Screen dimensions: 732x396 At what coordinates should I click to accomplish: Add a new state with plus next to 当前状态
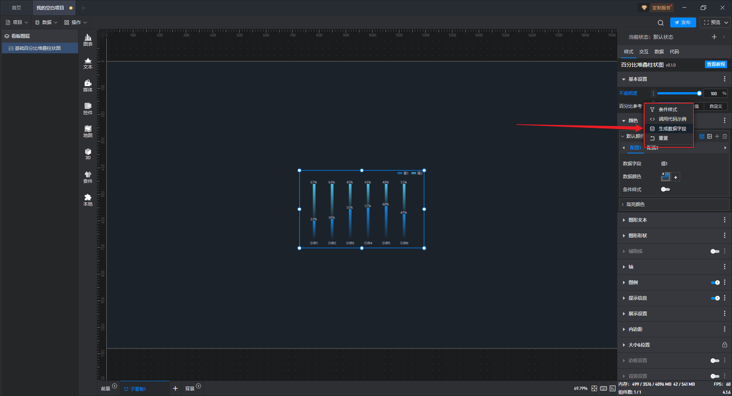[x=714, y=37]
